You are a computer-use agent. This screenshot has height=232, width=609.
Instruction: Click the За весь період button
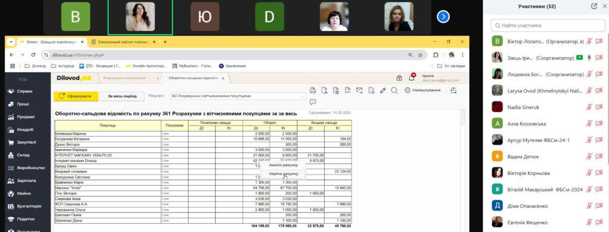[x=122, y=96]
